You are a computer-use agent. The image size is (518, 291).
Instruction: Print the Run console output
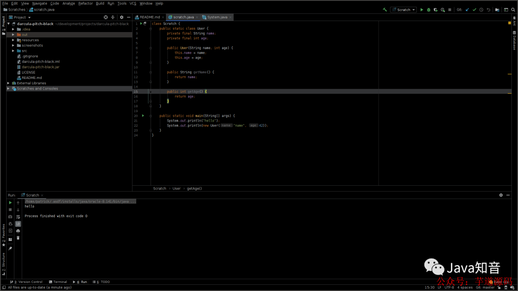pyautogui.click(x=18, y=231)
